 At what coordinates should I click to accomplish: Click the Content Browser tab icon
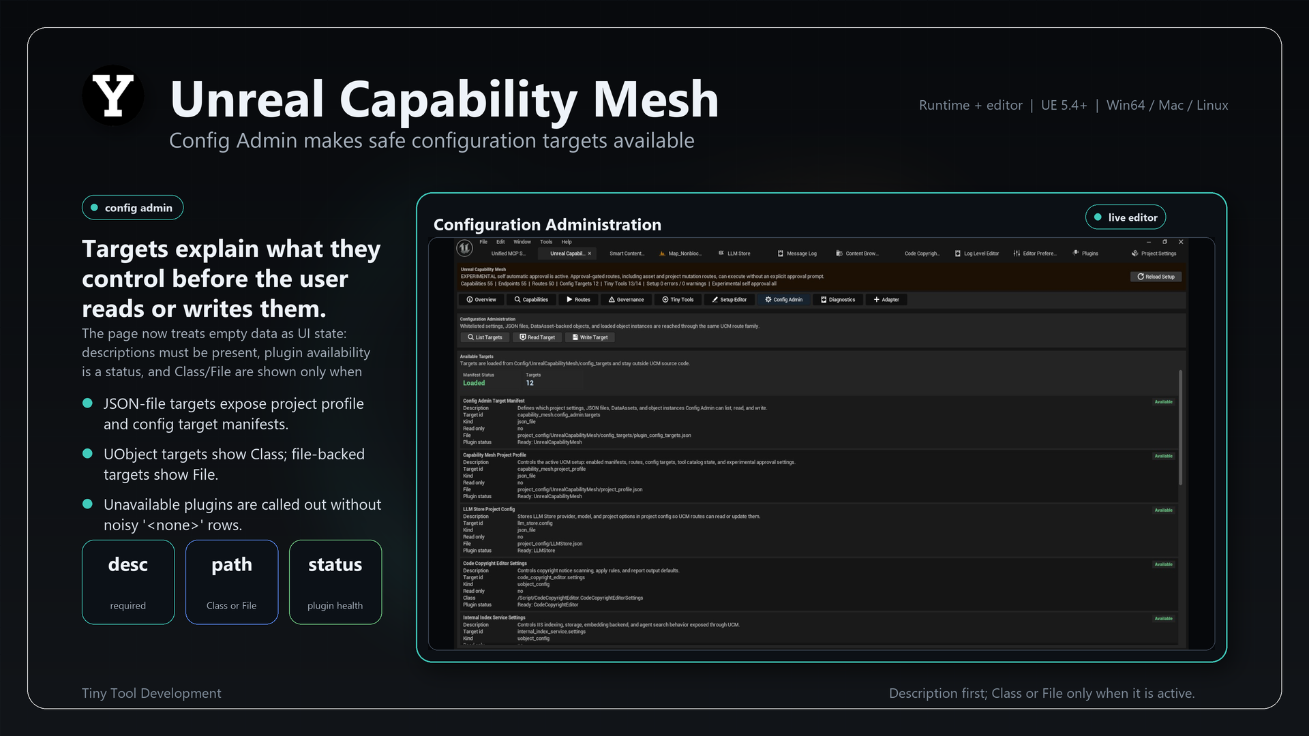tap(839, 254)
